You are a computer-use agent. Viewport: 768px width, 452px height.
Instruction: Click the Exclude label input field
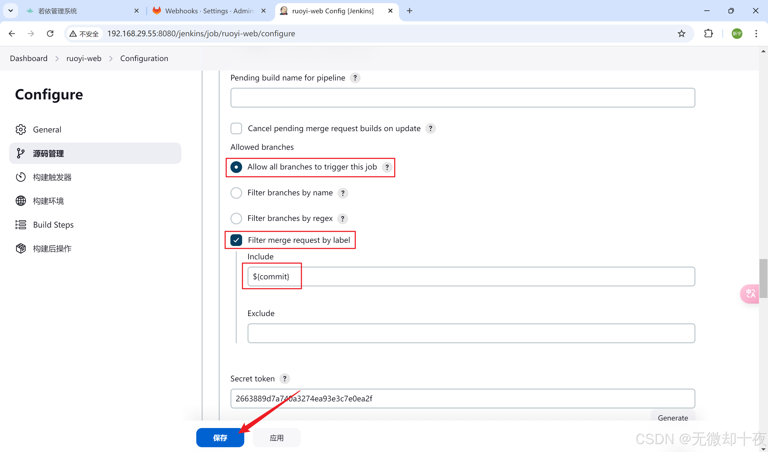coord(471,333)
